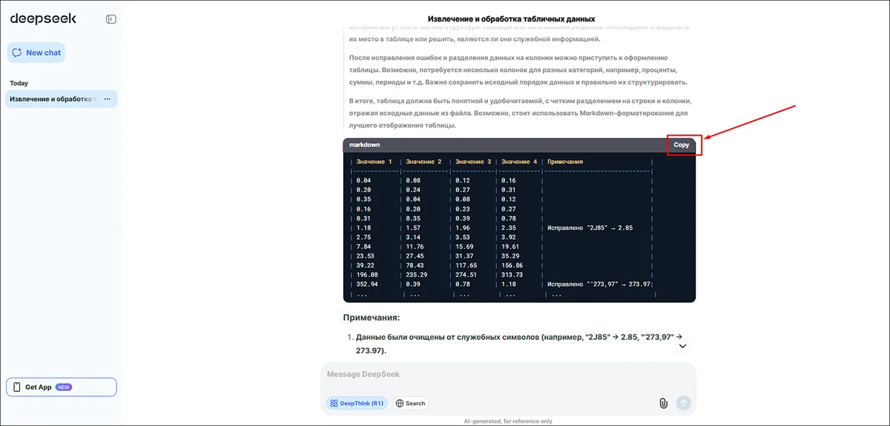890x426 pixels.
Task: Click the value 352.94 in the table
Action: coord(367,284)
